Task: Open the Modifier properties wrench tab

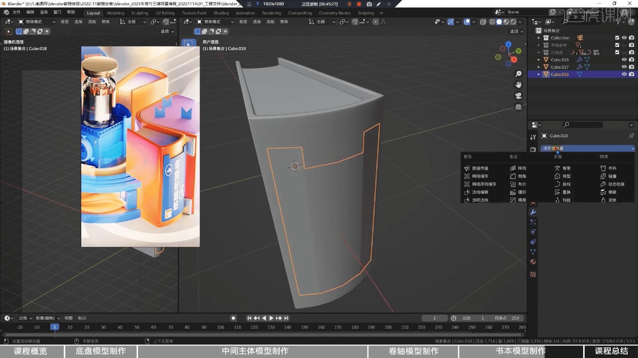Action: (x=533, y=212)
